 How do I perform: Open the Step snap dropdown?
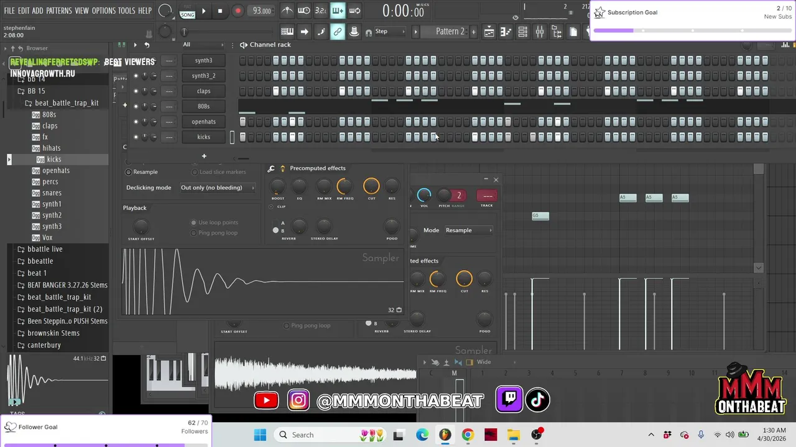pos(390,32)
